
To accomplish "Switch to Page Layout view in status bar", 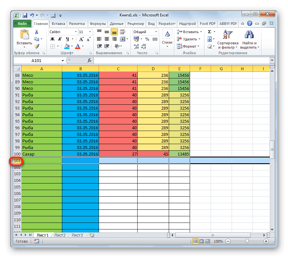I will tap(202, 241).
